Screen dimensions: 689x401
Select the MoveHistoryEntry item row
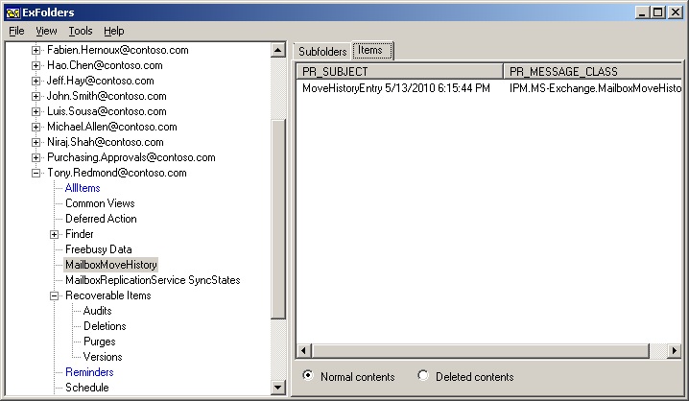click(x=395, y=88)
